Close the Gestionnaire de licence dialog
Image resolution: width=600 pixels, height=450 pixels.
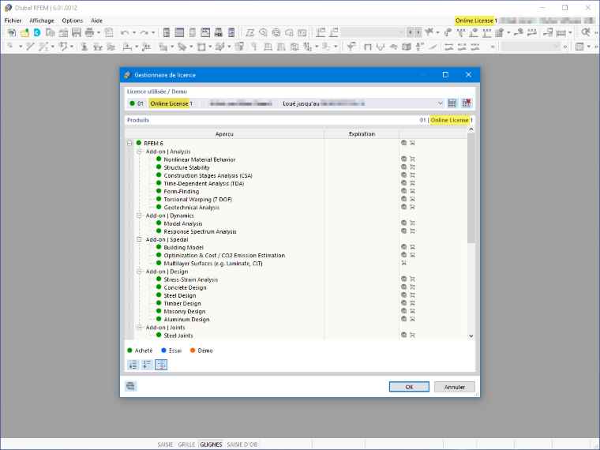coord(468,75)
